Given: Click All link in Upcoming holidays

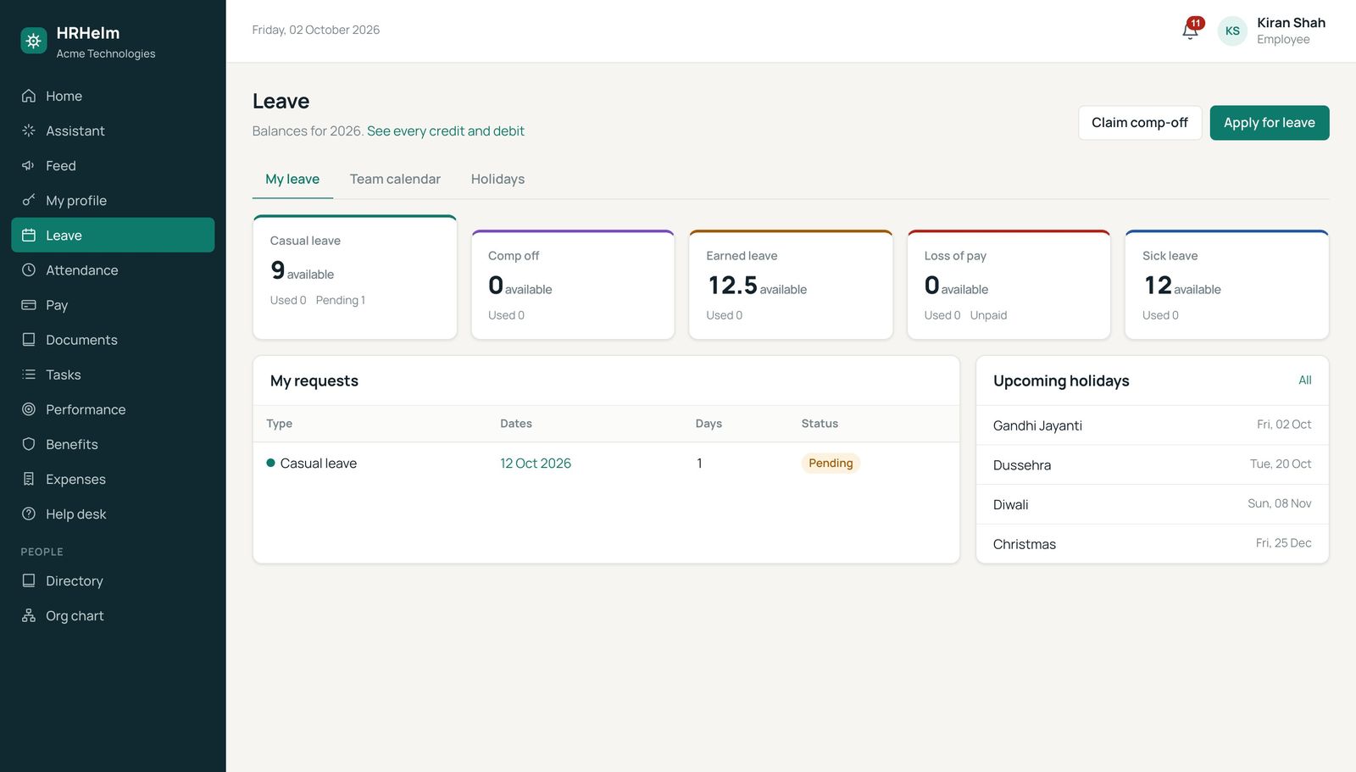Looking at the screenshot, I should [x=1304, y=380].
